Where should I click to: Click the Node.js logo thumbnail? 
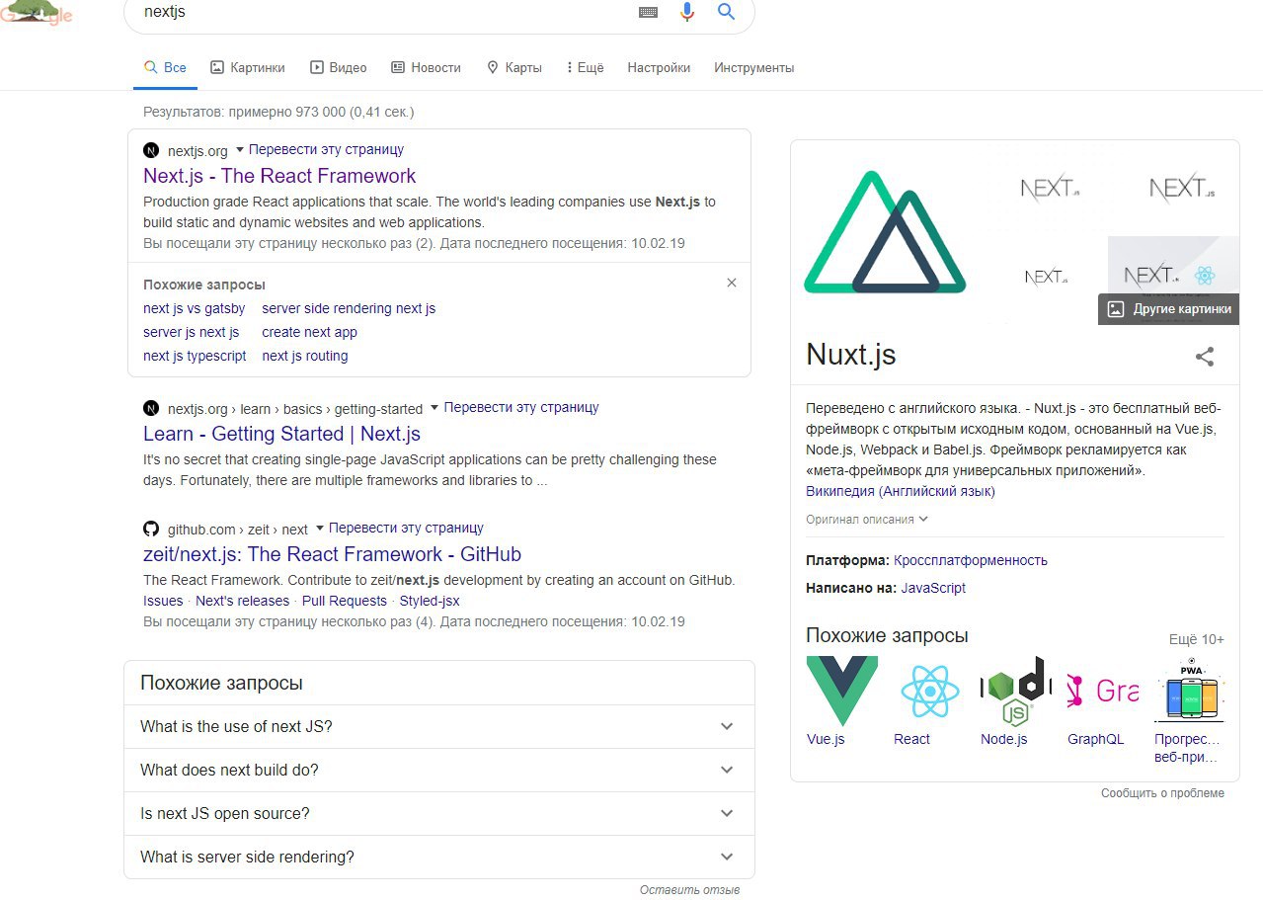(1016, 691)
